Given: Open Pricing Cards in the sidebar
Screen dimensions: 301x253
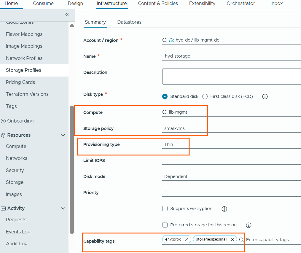Looking at the screenshot, I should [20, 82].
